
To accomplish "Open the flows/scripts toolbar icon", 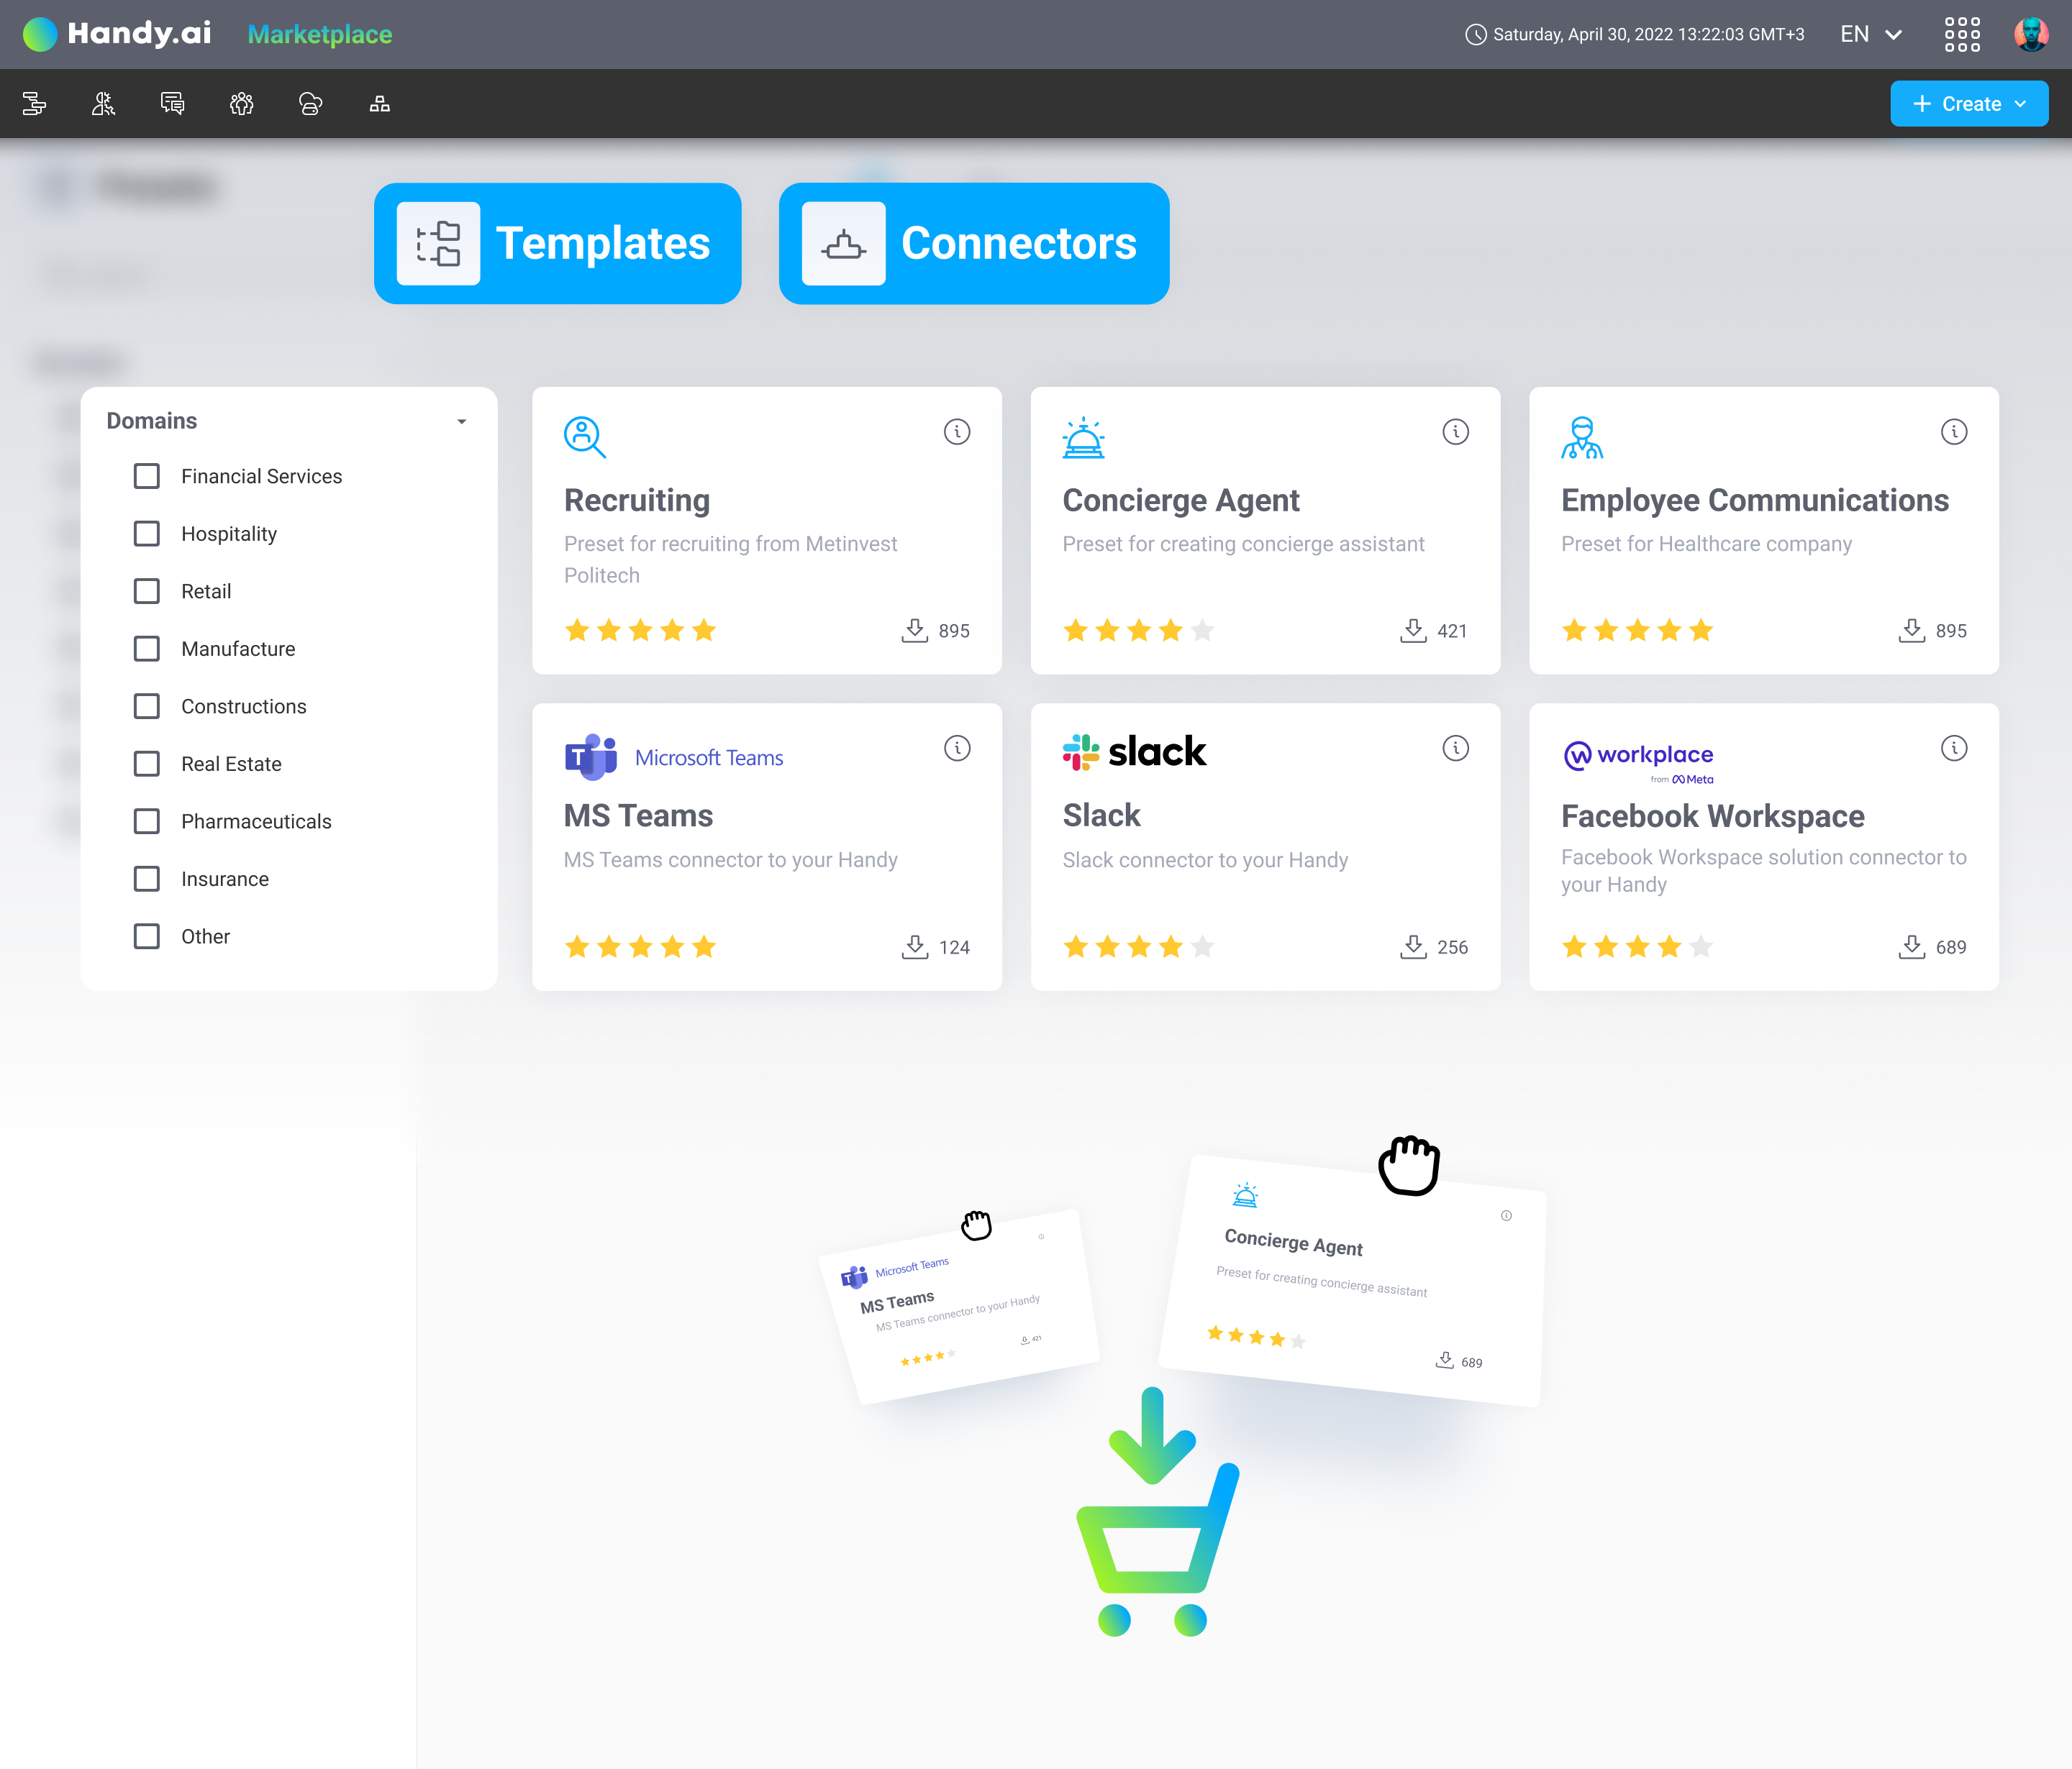I will (x=35, y=103).
